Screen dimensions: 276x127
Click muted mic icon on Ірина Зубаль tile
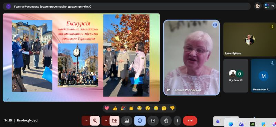272,27
